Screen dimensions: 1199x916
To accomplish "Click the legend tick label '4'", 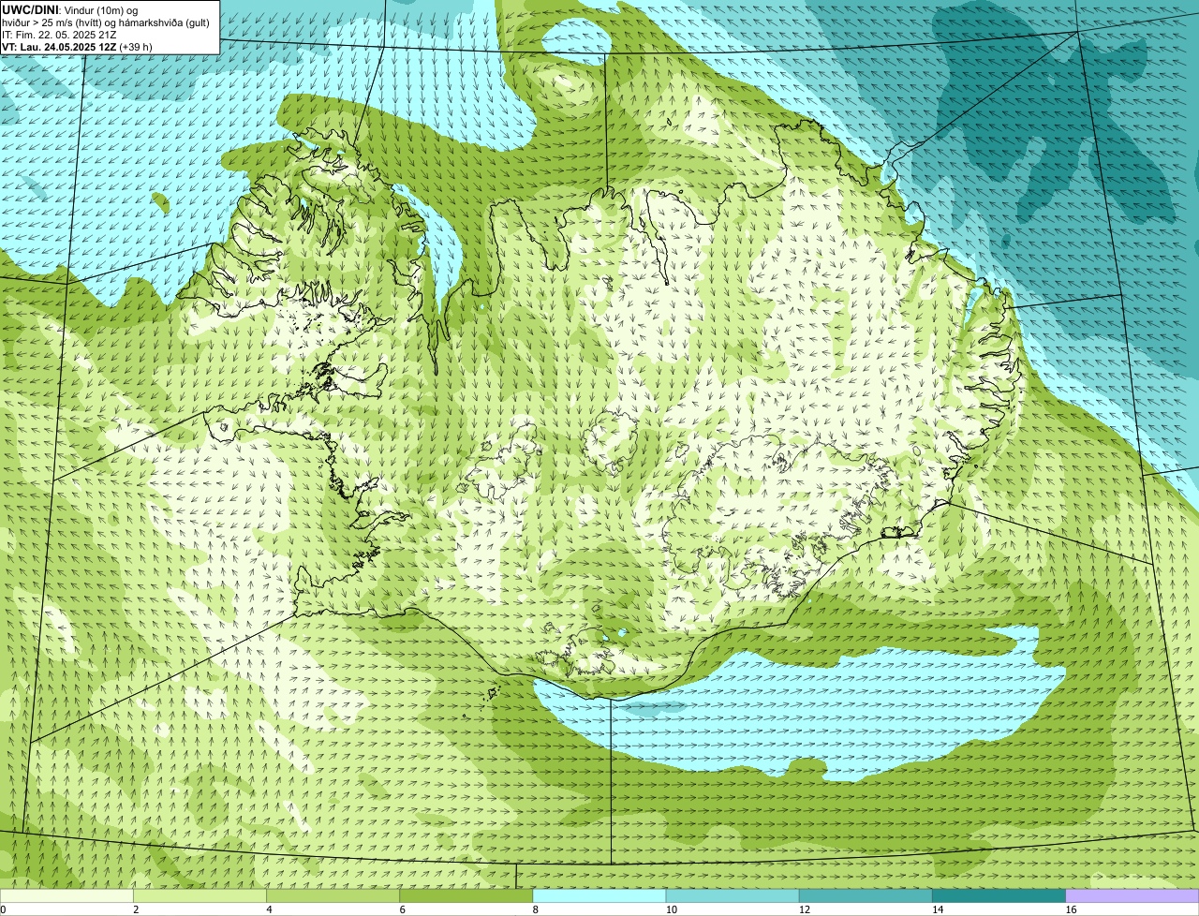I will tap(269, 909).
